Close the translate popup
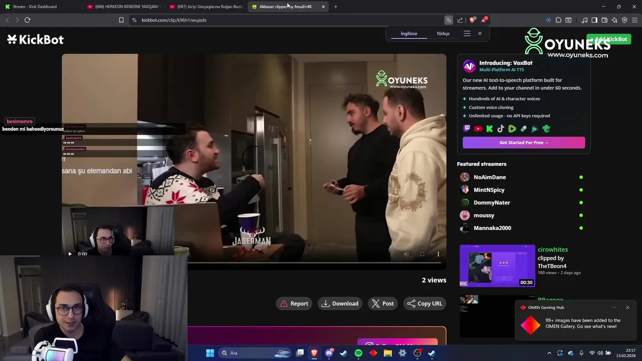This screenshot has height=361, width=642. click(x=479, y=34)
